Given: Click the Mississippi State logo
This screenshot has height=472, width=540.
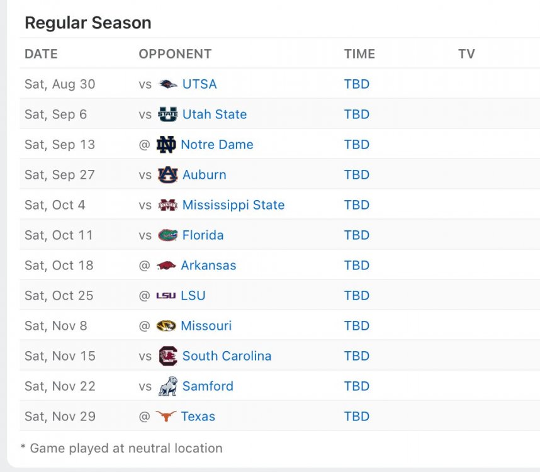Looking at the screenshot, I should click(168, 205).
